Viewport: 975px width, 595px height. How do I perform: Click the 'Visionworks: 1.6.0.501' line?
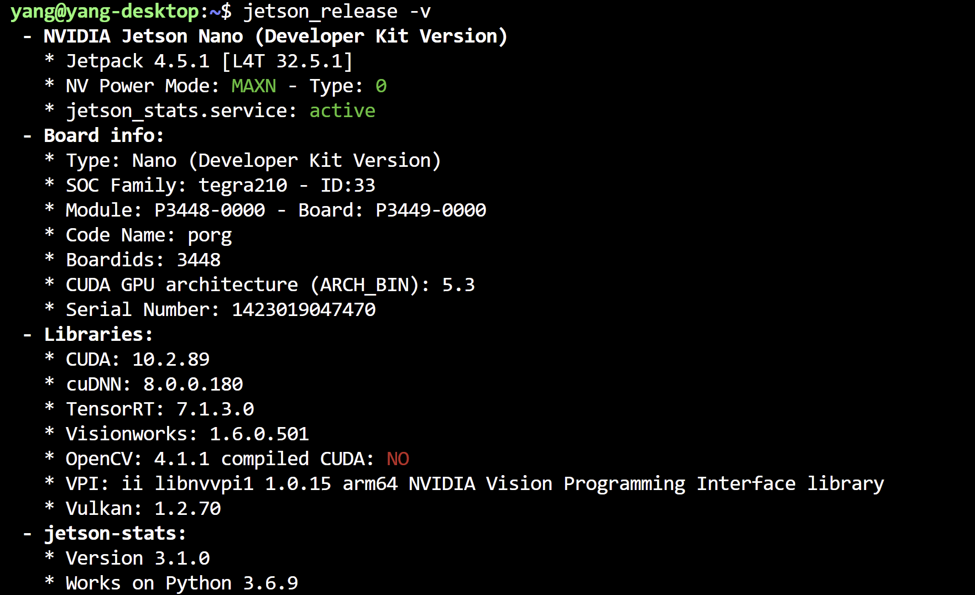click(187, 434)
